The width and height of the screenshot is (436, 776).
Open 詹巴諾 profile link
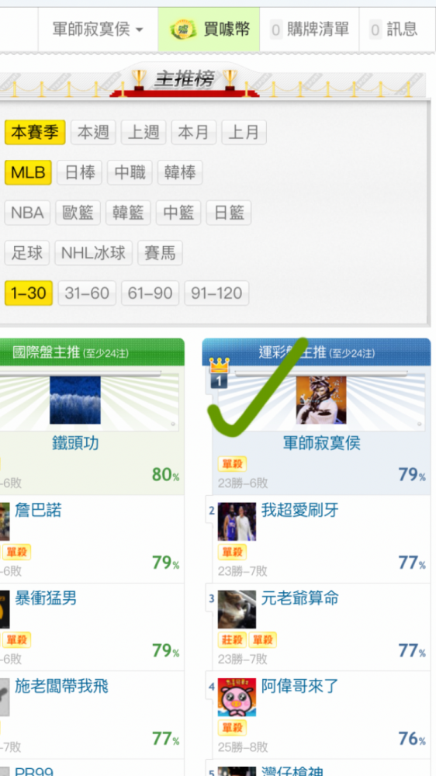coord(39,510)
